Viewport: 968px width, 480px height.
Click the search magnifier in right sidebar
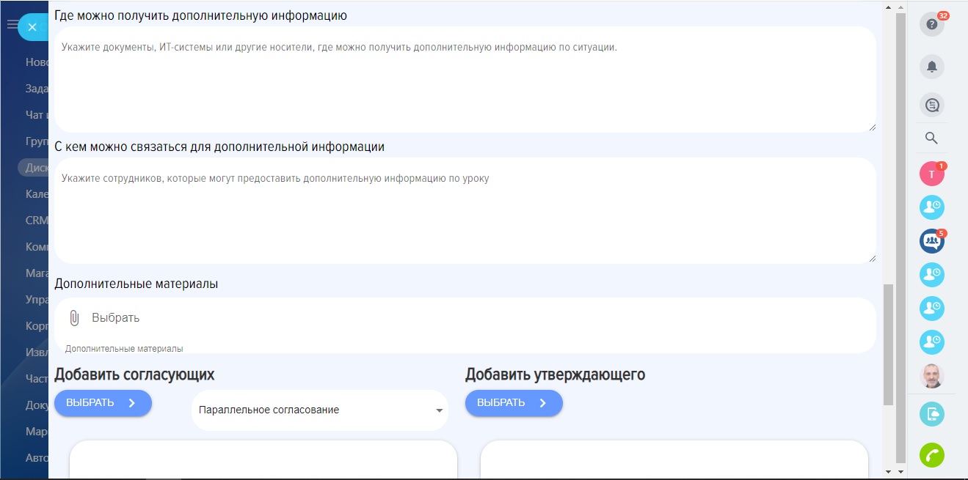pyautogui.click(x=931, y=138)
